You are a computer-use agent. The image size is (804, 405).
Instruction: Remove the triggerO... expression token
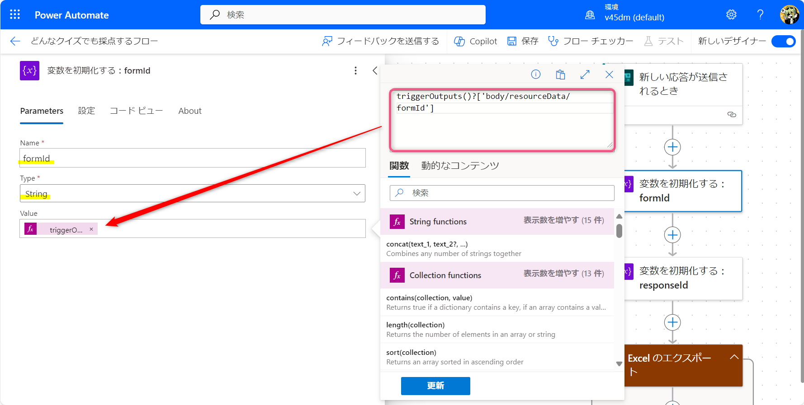tap(91, 229)
